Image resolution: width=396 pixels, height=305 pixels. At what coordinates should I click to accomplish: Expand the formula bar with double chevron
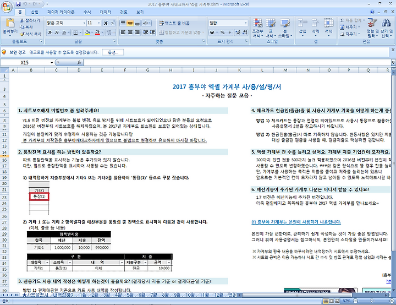(x=393, y=62)
